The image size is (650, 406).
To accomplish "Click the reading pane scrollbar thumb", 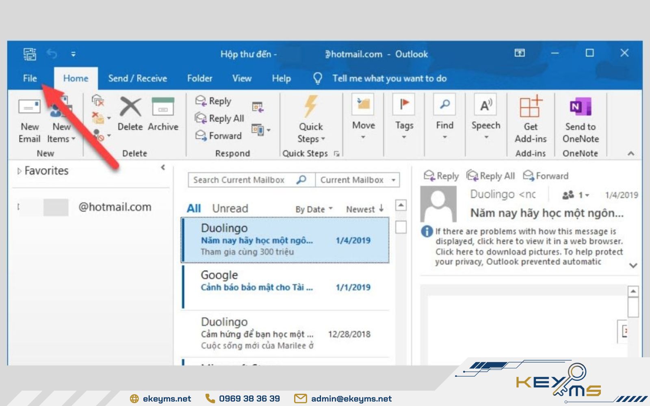I will click(633, 307).
